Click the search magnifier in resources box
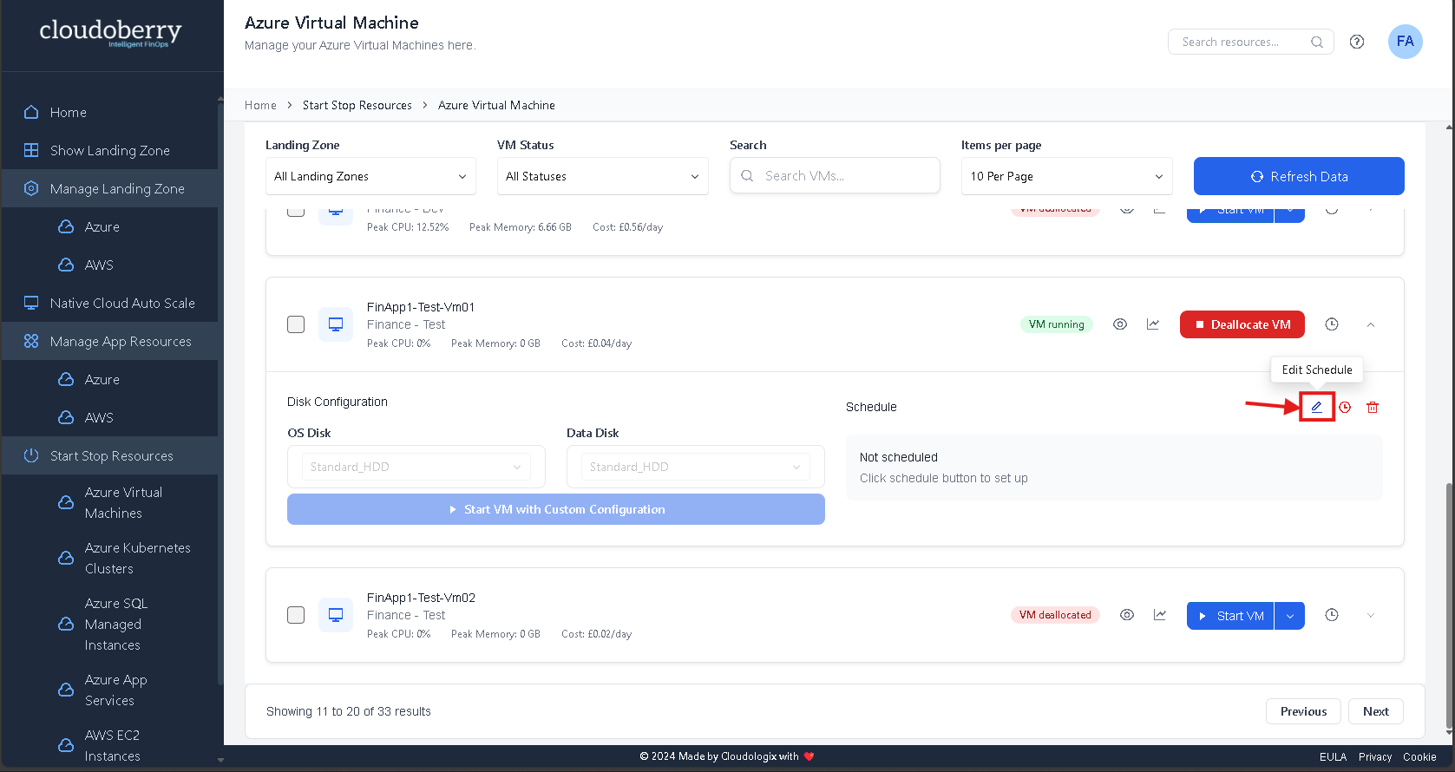1455x772 pixels. pos(1317,42)
